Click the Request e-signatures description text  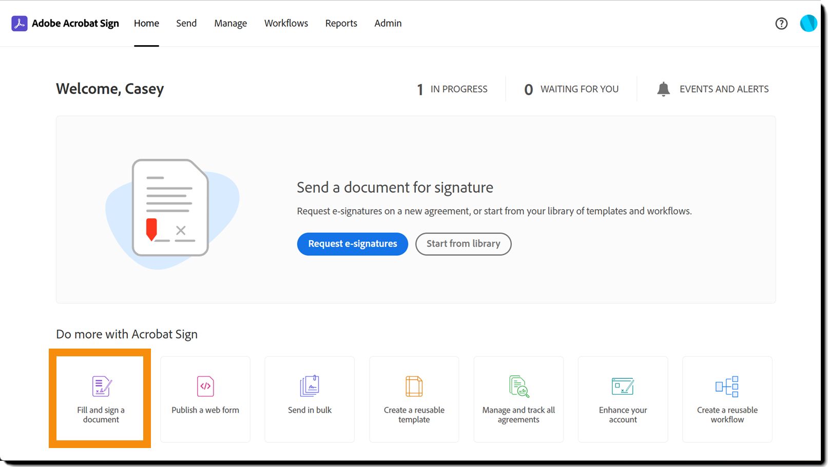tap(494, 211)
